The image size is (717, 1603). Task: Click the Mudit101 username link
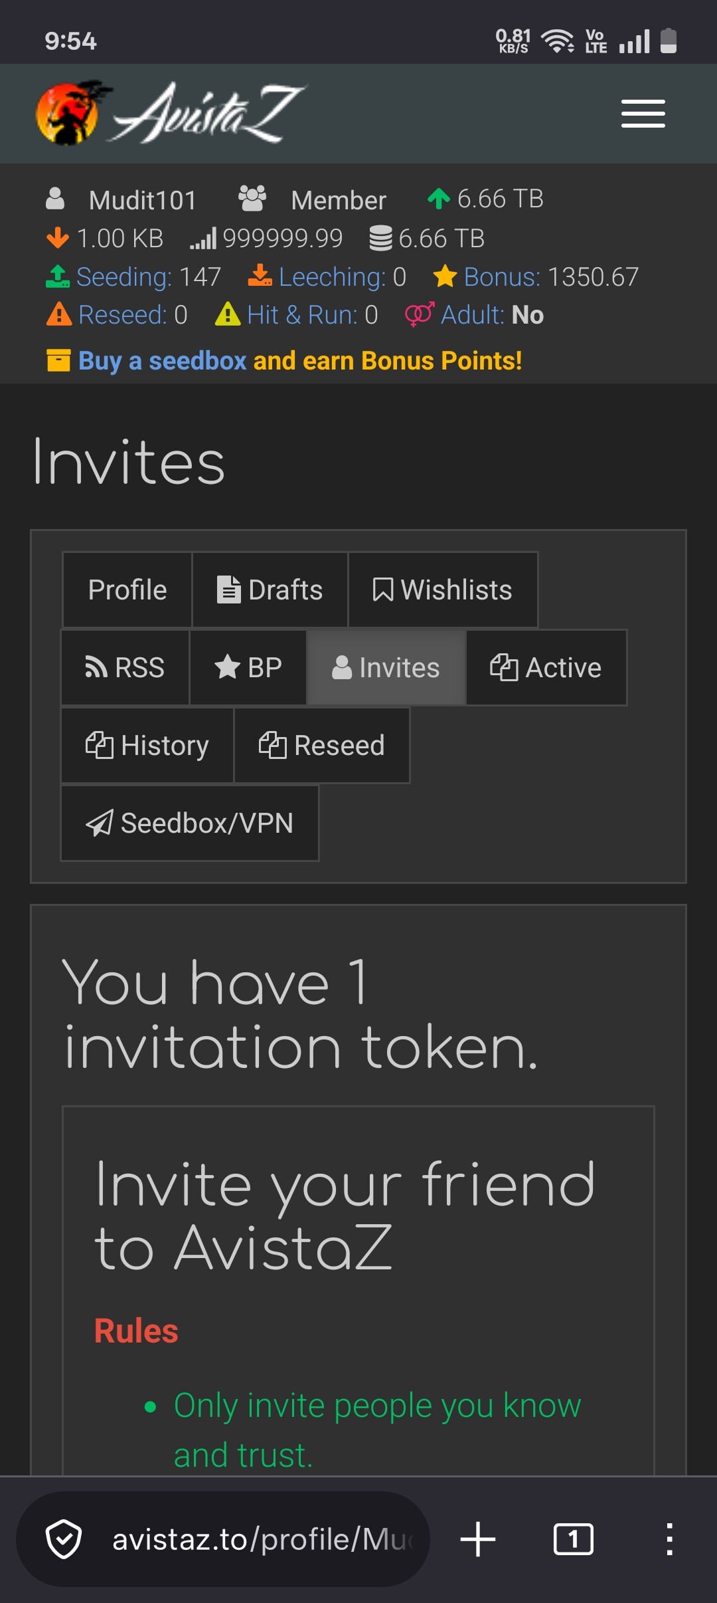(142, 200)
